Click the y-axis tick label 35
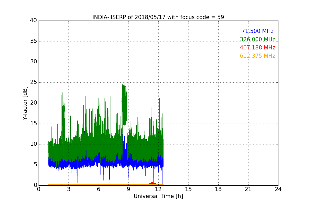The image size is (309, 206). [33, 41]
